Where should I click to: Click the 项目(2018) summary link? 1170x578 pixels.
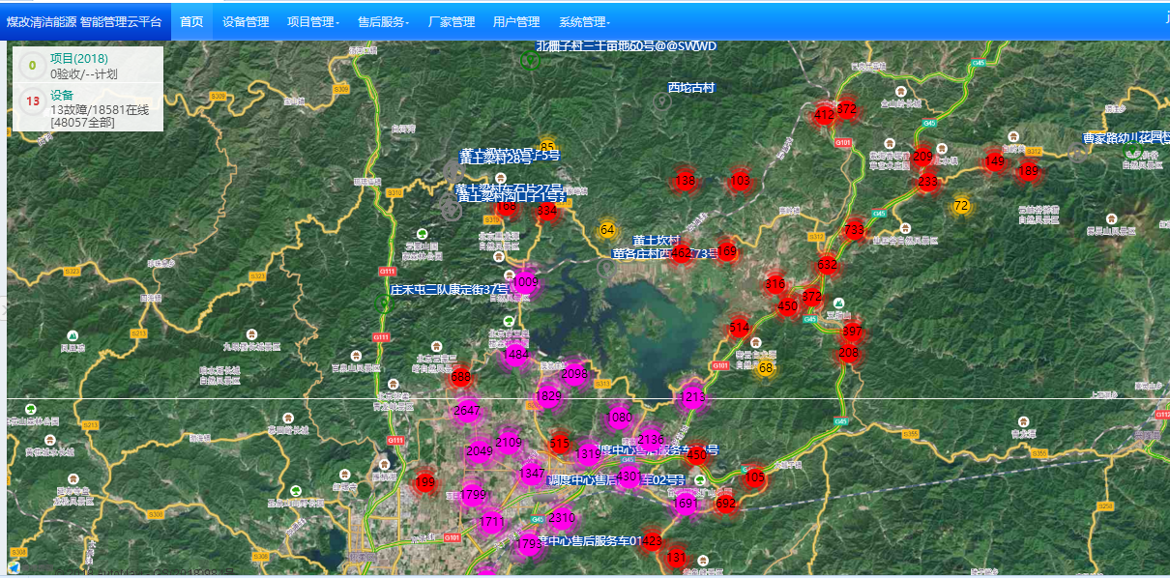pos(79,59)
